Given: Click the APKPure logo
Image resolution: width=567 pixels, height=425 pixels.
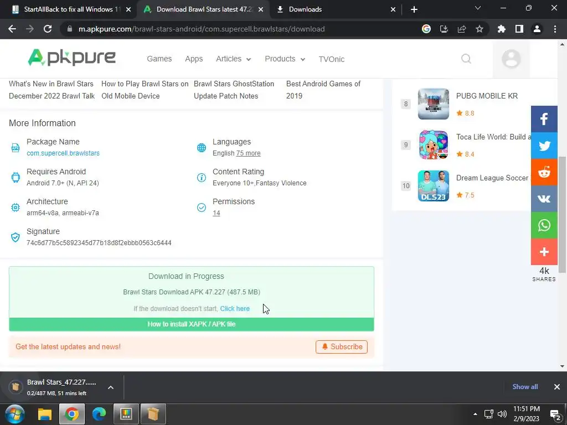Looking at the screenshot, I should (71, 58).
